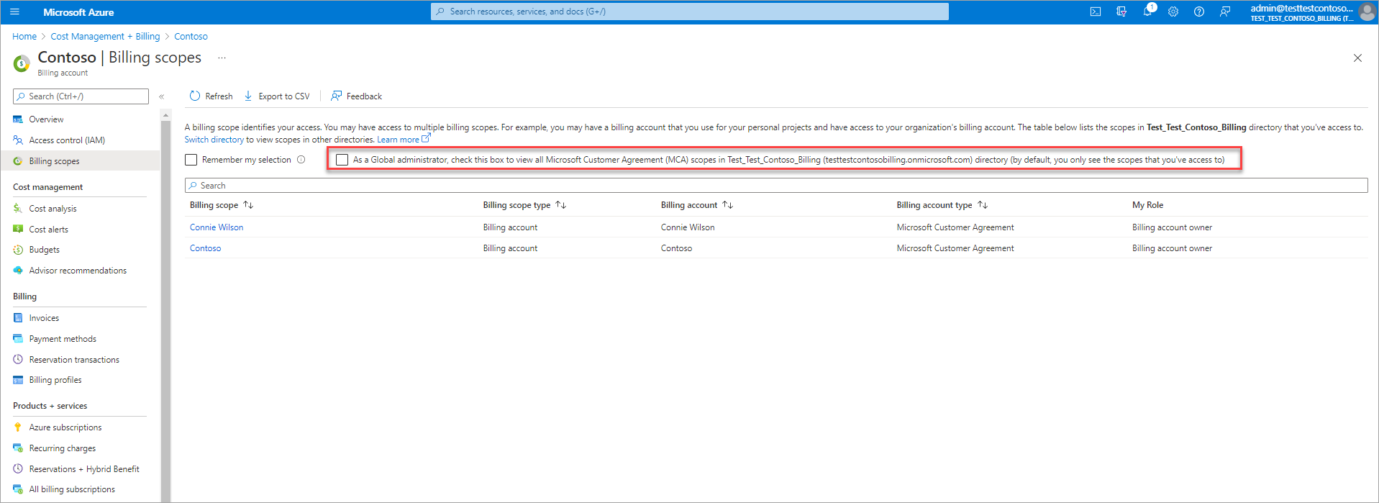Viewport: 1379px width, 503px height.
Task: Open the Contoso billing scope link
Action: point(206,248)
